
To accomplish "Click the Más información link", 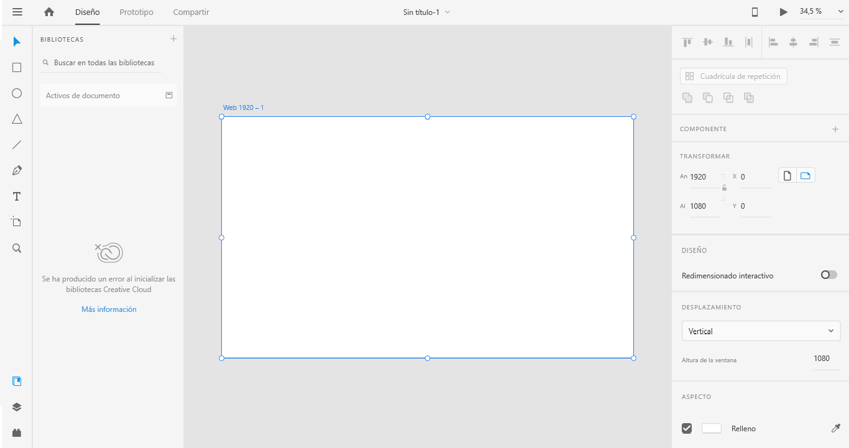I will (109, 309).
